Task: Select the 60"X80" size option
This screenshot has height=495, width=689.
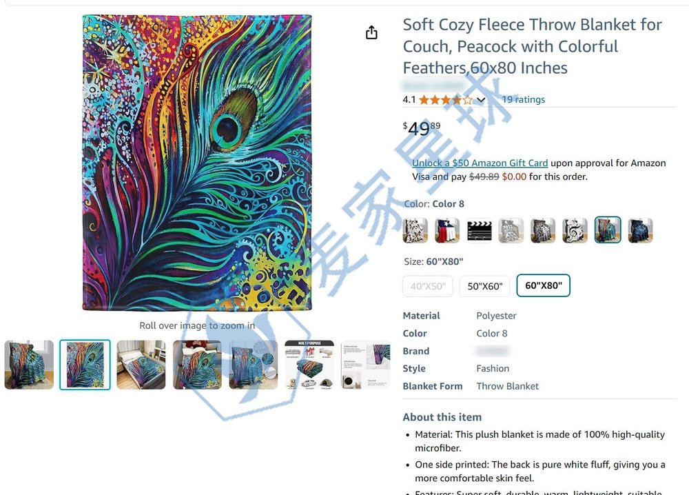Action: tap(543, 285)
